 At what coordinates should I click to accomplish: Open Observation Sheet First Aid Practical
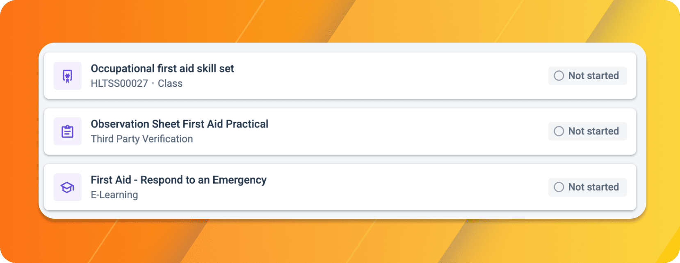pyautogui.click(x=180, y=124)
